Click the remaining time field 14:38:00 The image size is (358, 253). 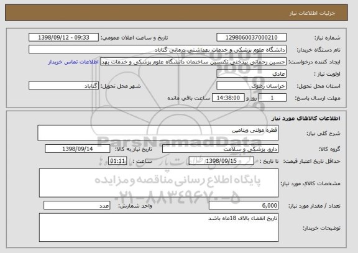(x=228, y=98)
